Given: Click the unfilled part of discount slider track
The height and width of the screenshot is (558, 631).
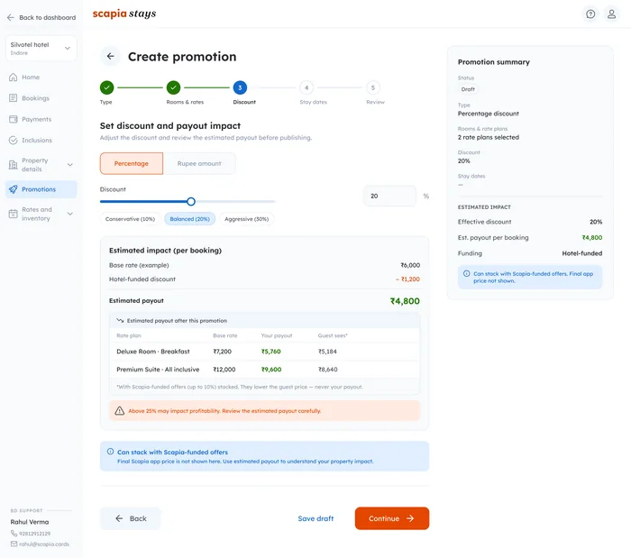Looking at the screenshot, I should click(x=235, y=201).
